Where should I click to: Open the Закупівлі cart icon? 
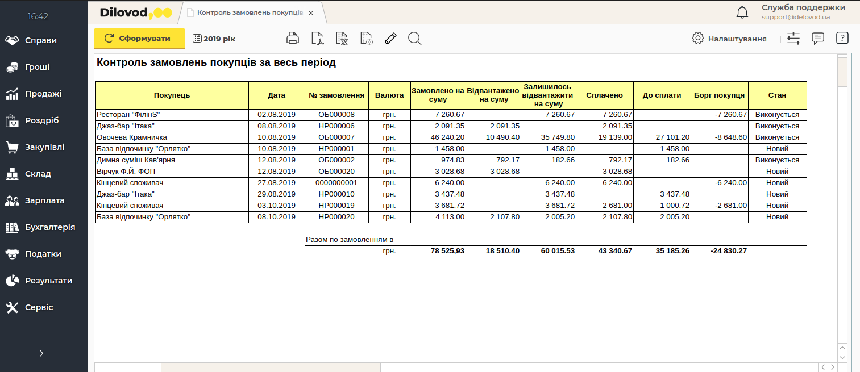[x=13, y=147]
